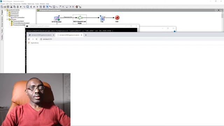
Task: Switch to the Tester side tab
Action: click(x=2, y=31)
